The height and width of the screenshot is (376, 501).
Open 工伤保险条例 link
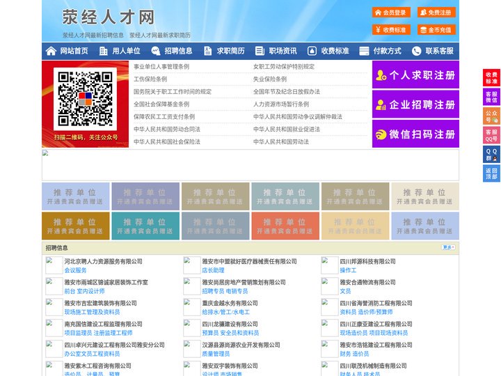(150, 79)
